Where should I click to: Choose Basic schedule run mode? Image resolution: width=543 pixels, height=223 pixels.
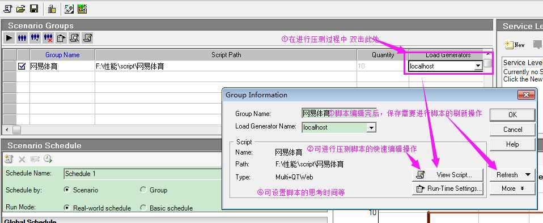143,208
